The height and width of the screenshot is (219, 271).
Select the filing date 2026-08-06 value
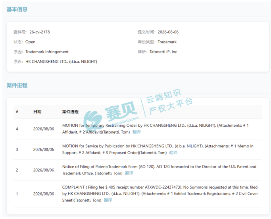pyautogui.click(x=168, y=32)
